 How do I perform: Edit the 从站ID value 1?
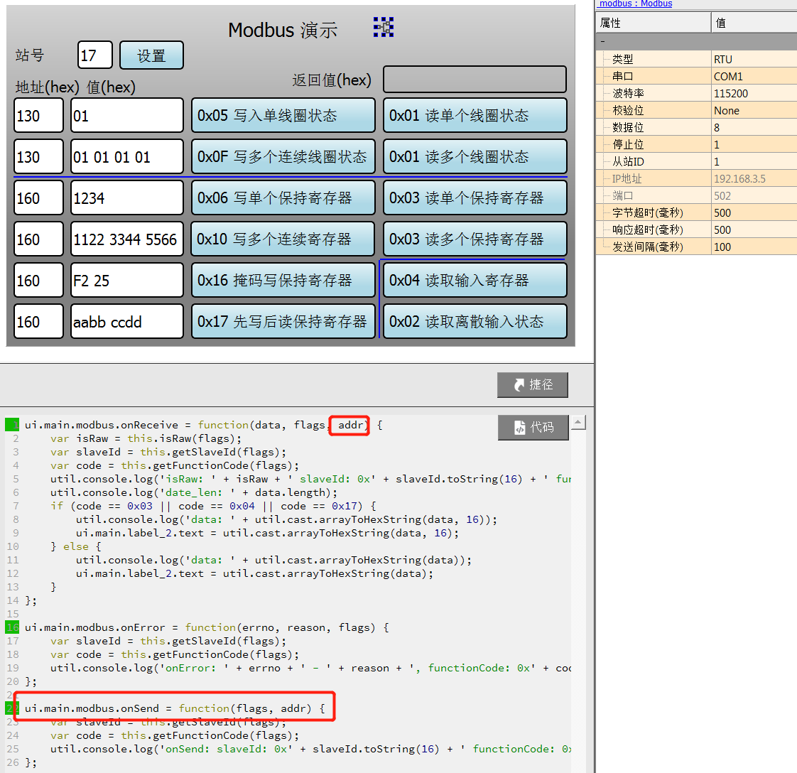point(754,161)
